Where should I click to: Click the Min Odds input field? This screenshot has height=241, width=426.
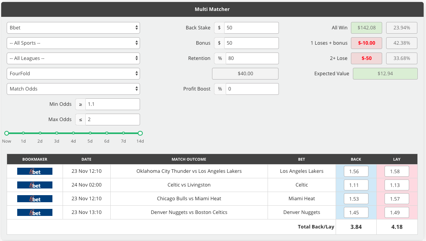click(x=112, y=104)
